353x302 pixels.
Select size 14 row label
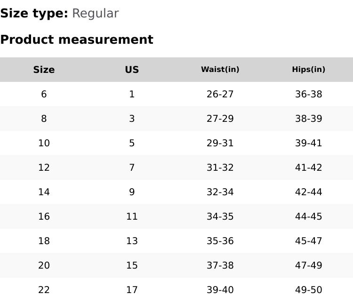(x=44, y=192)
